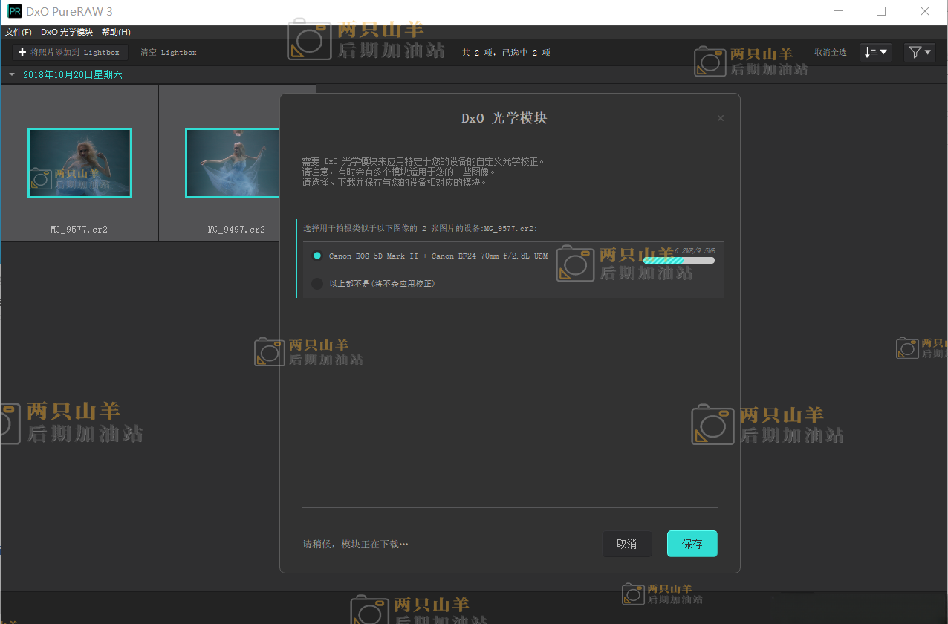Click the module download progress bar

point(678,260)
